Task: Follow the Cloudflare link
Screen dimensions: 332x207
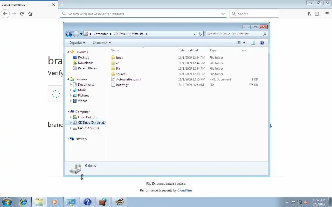Action: point(184,190)
